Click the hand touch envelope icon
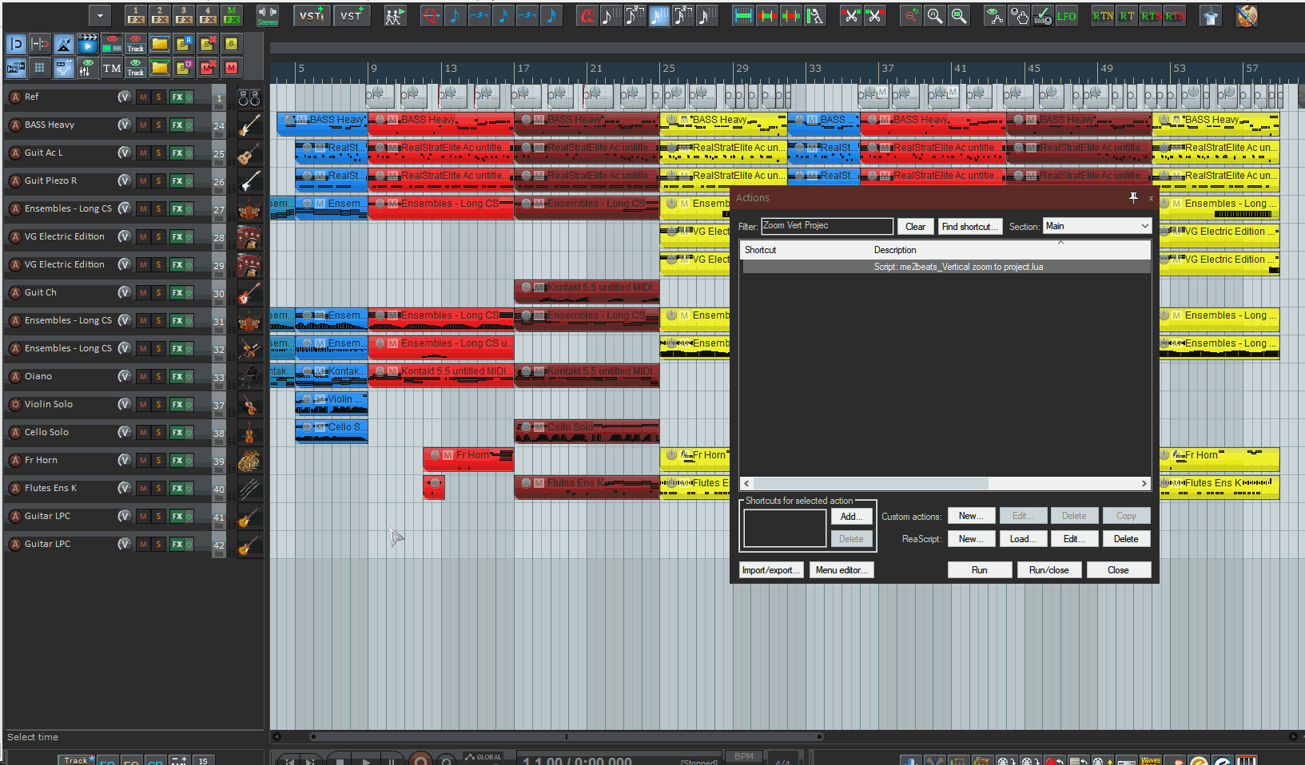This screenshot has width=1305, height=765. coord(1019,15)
